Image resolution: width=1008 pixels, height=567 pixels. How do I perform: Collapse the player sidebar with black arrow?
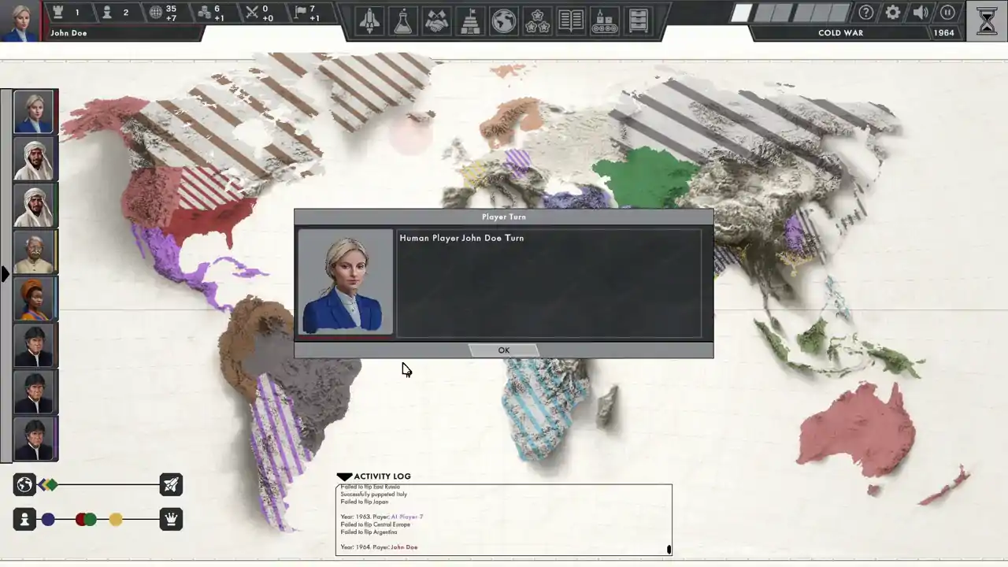(x=6, y=274)
